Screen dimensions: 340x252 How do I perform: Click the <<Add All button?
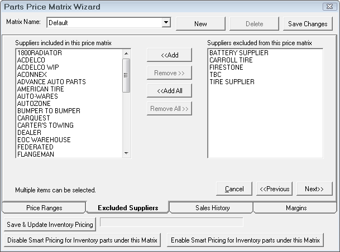(x=169, y=90)
